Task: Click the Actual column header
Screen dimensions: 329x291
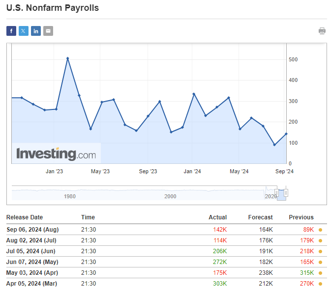Action: 217,217
